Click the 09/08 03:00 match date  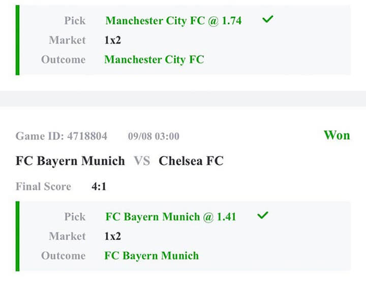click(154, 136)
